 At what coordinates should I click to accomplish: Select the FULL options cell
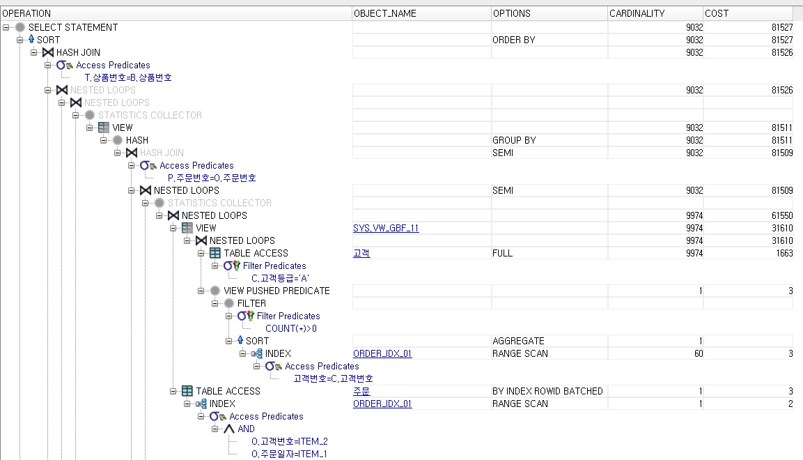pyautogui.click(x=549, y=253)
